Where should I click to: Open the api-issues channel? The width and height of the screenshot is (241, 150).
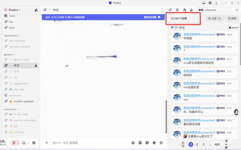(x=21, y=95)
